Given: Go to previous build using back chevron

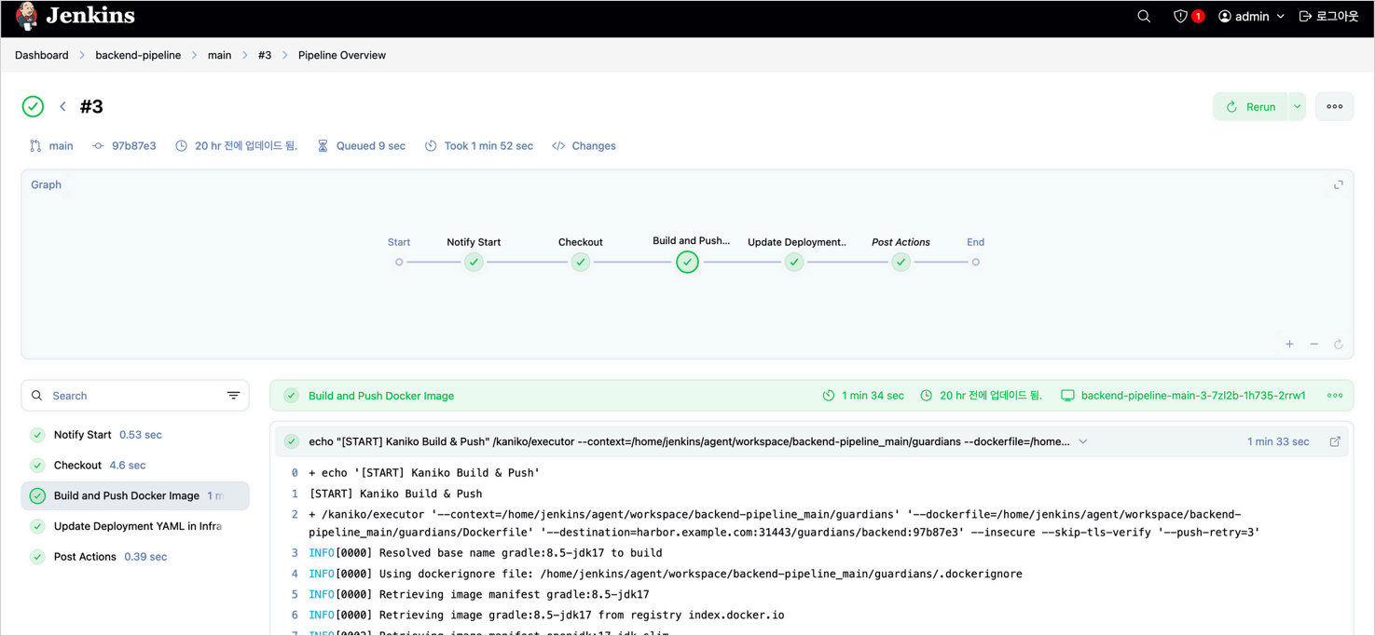Looking at the screenshot, I should [62, 106].
